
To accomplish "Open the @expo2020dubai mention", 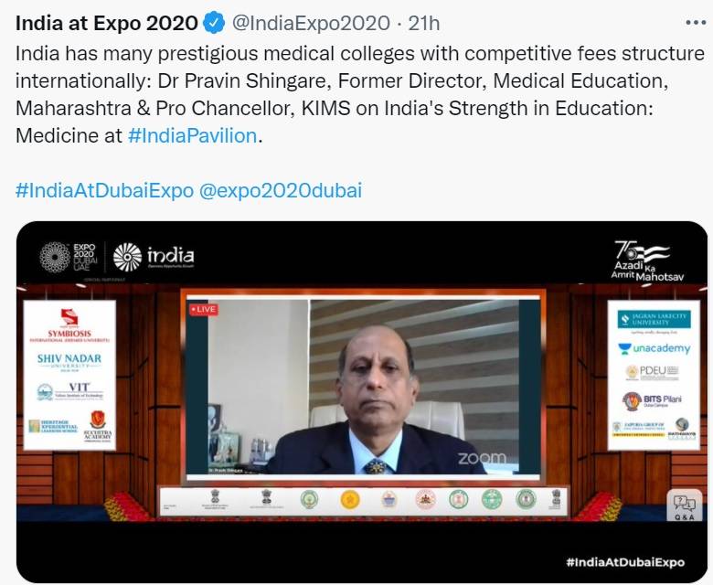I will (281, 190).
